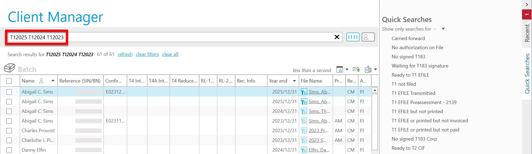
Task: Open the Year end column filter dropdown
Action: pyautogui.click(x=294, y=81)
